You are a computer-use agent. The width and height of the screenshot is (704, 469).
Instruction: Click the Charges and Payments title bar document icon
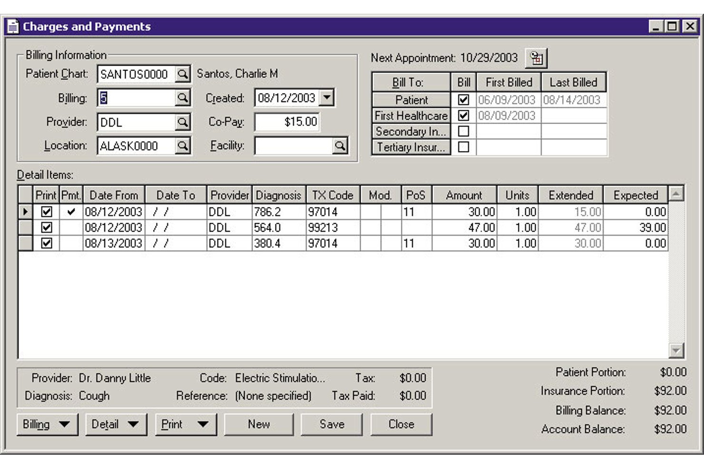(x=13, y=27)
